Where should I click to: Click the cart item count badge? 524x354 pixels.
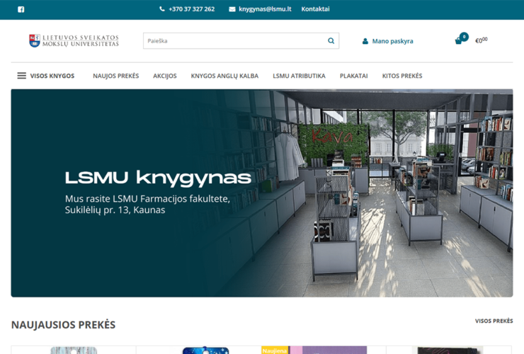(464, 37)
